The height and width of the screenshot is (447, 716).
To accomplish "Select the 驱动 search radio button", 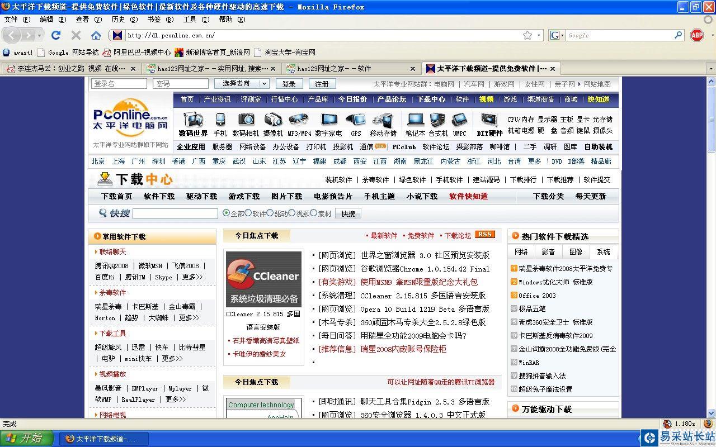I will [270, 213].
